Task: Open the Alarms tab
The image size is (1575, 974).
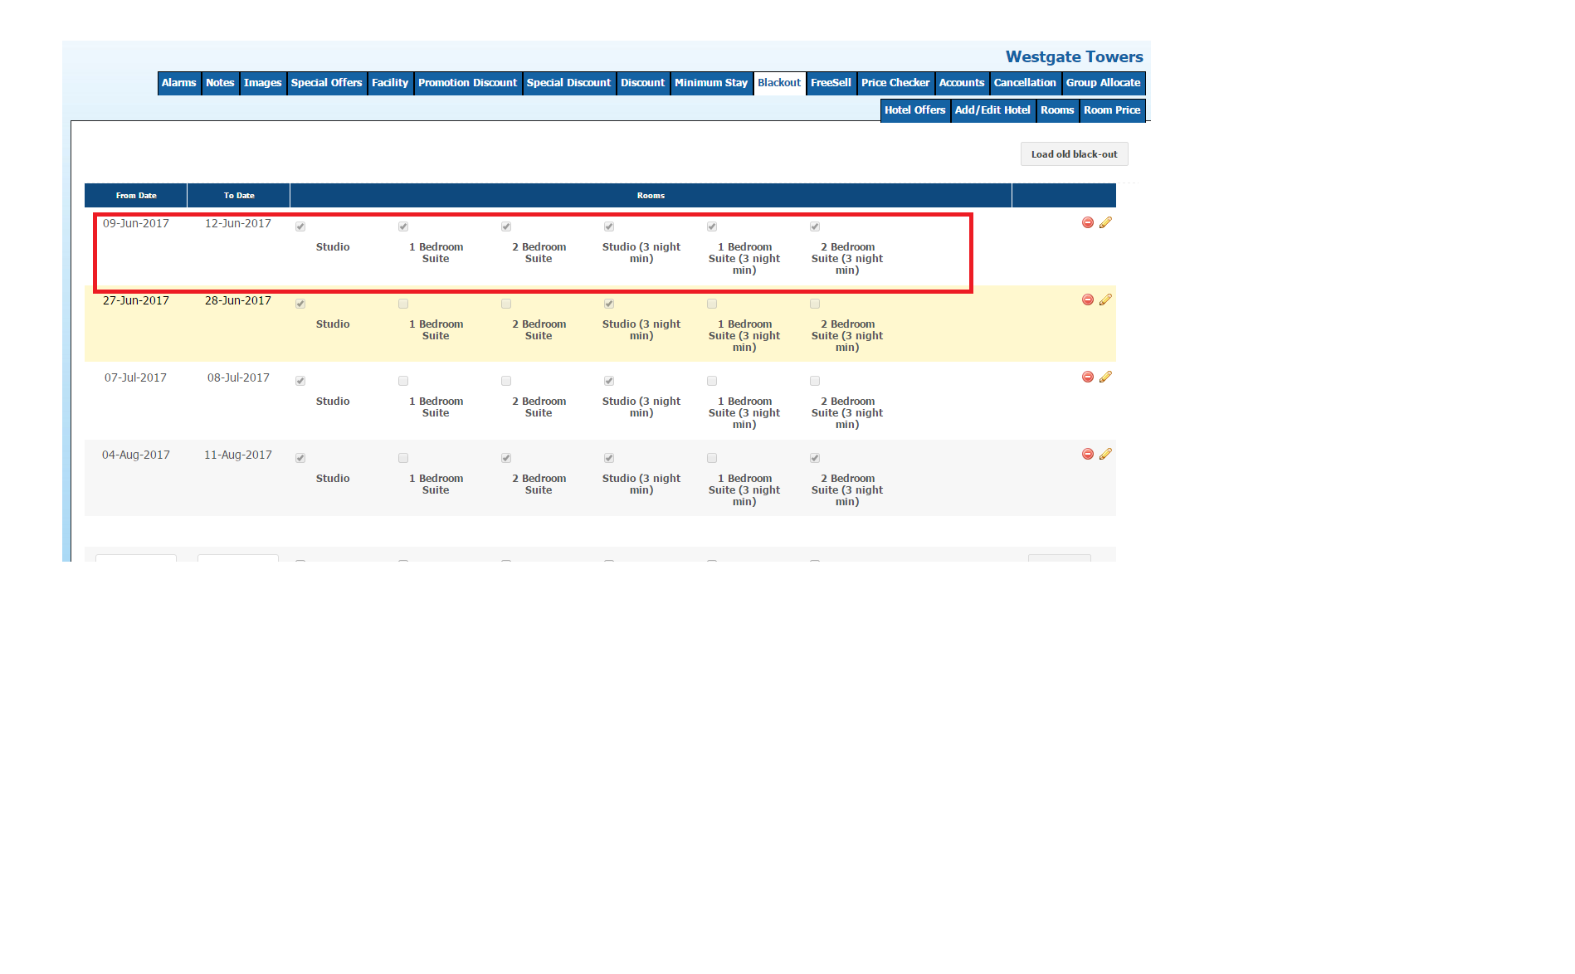Action: click(179, 83)
